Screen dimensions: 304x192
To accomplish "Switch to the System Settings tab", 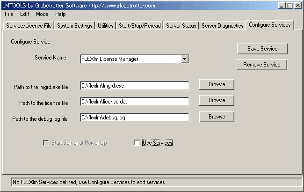I will point(75,26).
